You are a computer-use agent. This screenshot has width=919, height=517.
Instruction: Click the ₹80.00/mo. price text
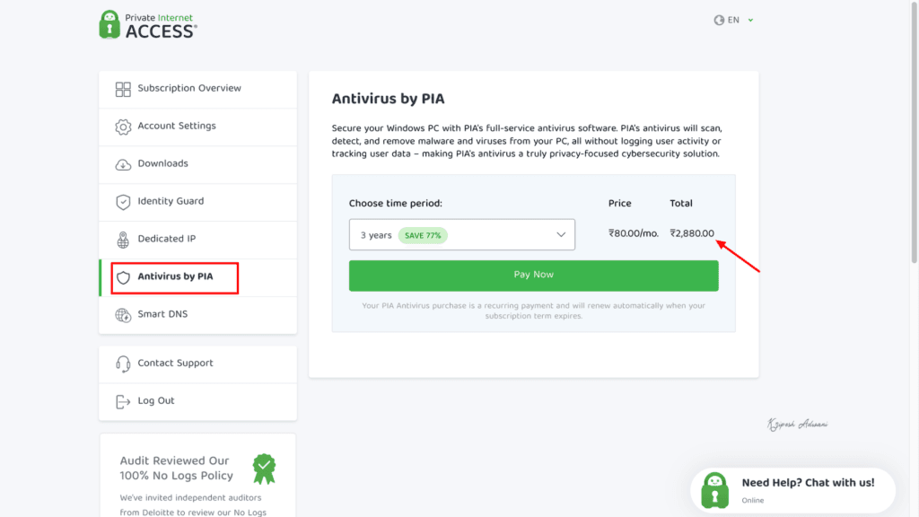point(634,233)
